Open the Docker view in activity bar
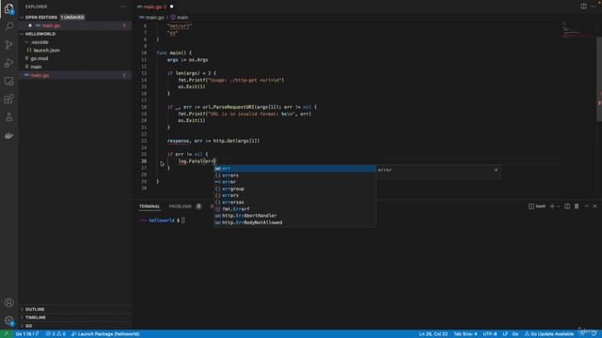The height and width of the screenshot is (338, 602). point(8,135)
